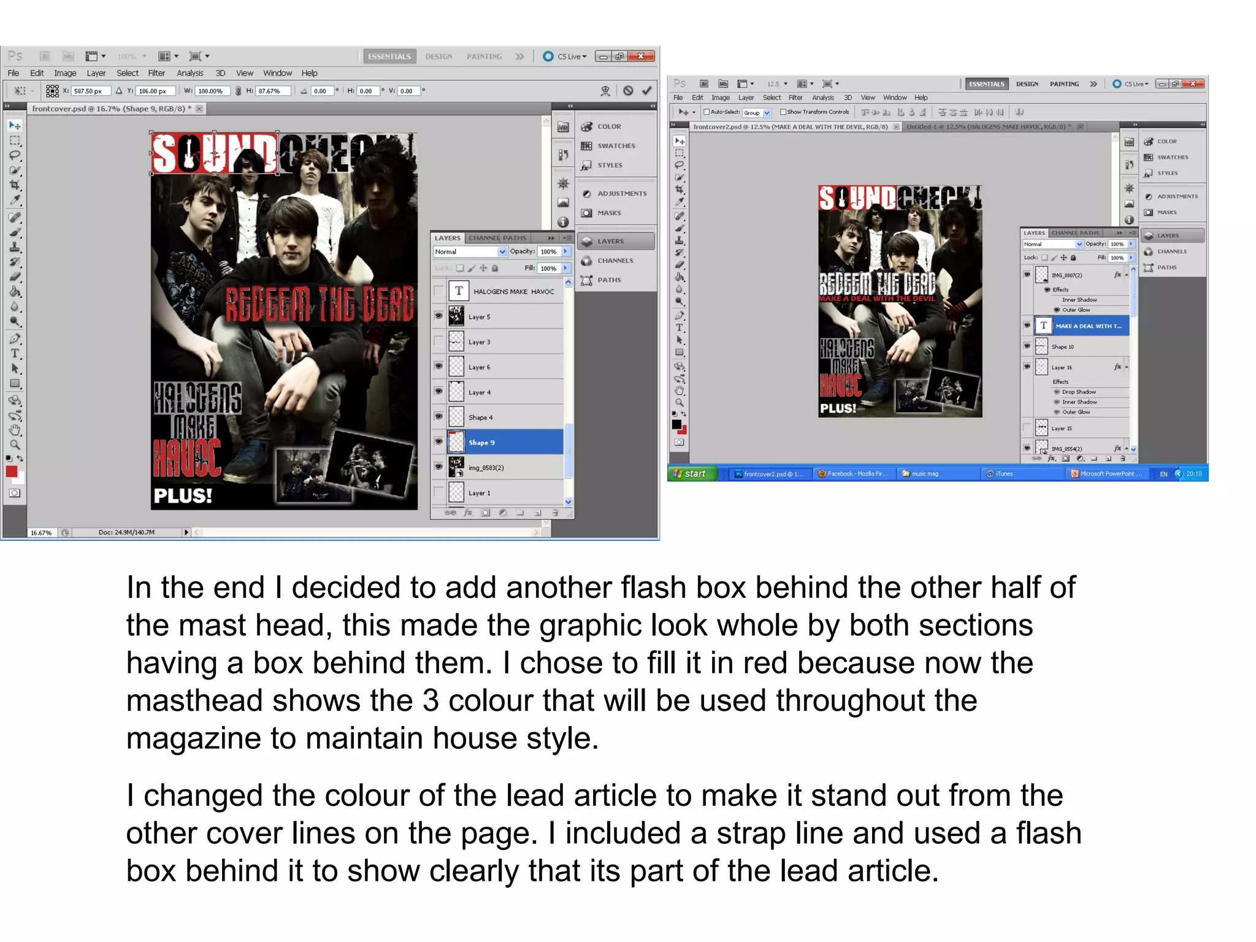Open Auto-Select Group dropdown in right window
The width and height of the screenshot is (1256, 942).
(756, 112)
